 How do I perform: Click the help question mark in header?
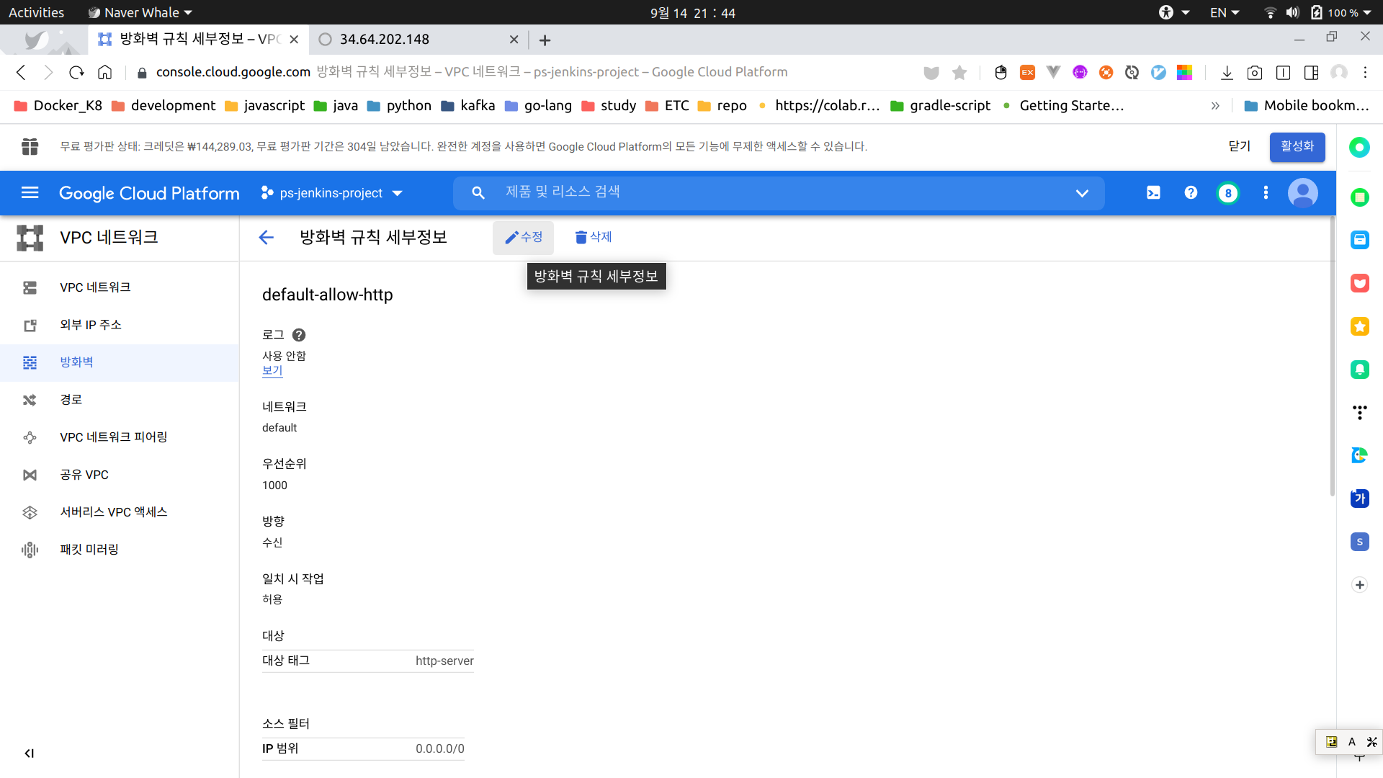(1191, 192)
